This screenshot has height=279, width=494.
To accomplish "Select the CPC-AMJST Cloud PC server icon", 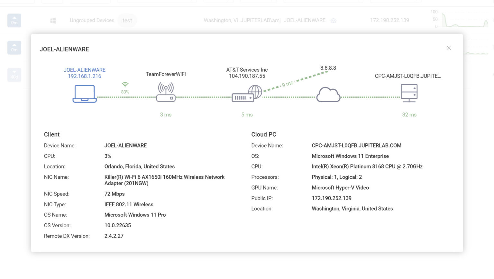I will pos(409,93).
